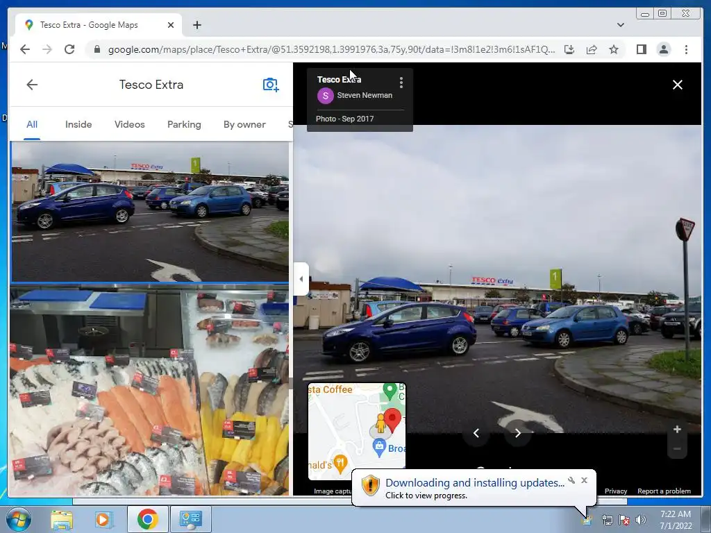Go forward in the browser history
The width and height of the screenshot is (711, 533).
click(x=47, y=49)
